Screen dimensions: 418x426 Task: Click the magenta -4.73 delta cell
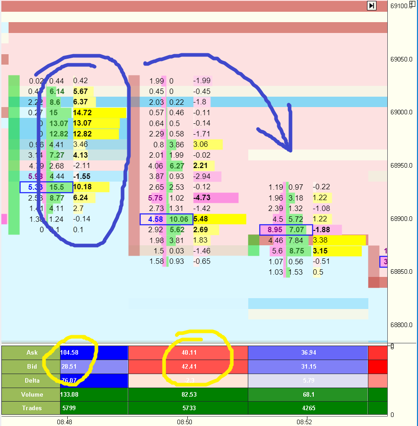pyautogui.click(x=202, y=198)
